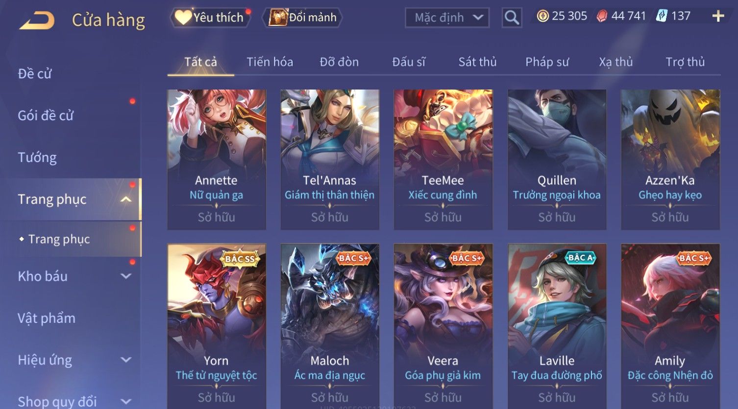Collapse the Trang phục sidebar section
Image resolution: width=738 pixels, height=409 pixels.
(x=126, y=199)
